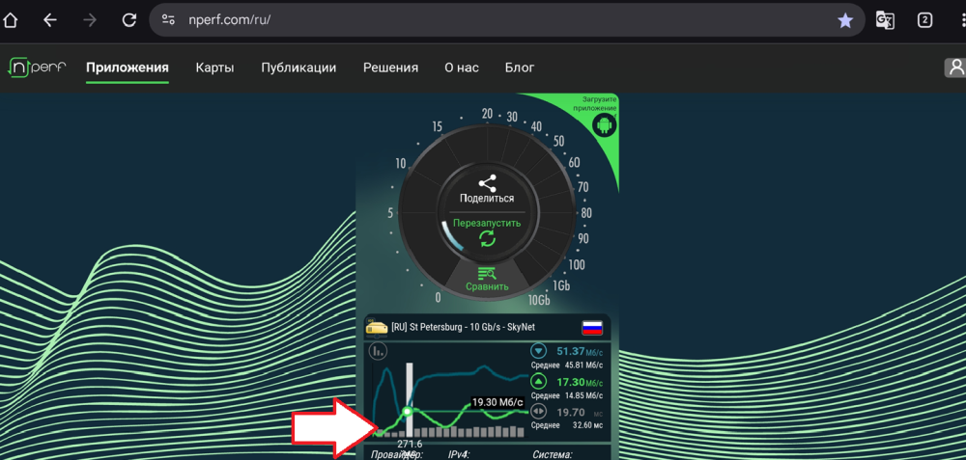Click the 19.30 Мб/с graph tooltip

pos(497,402)
